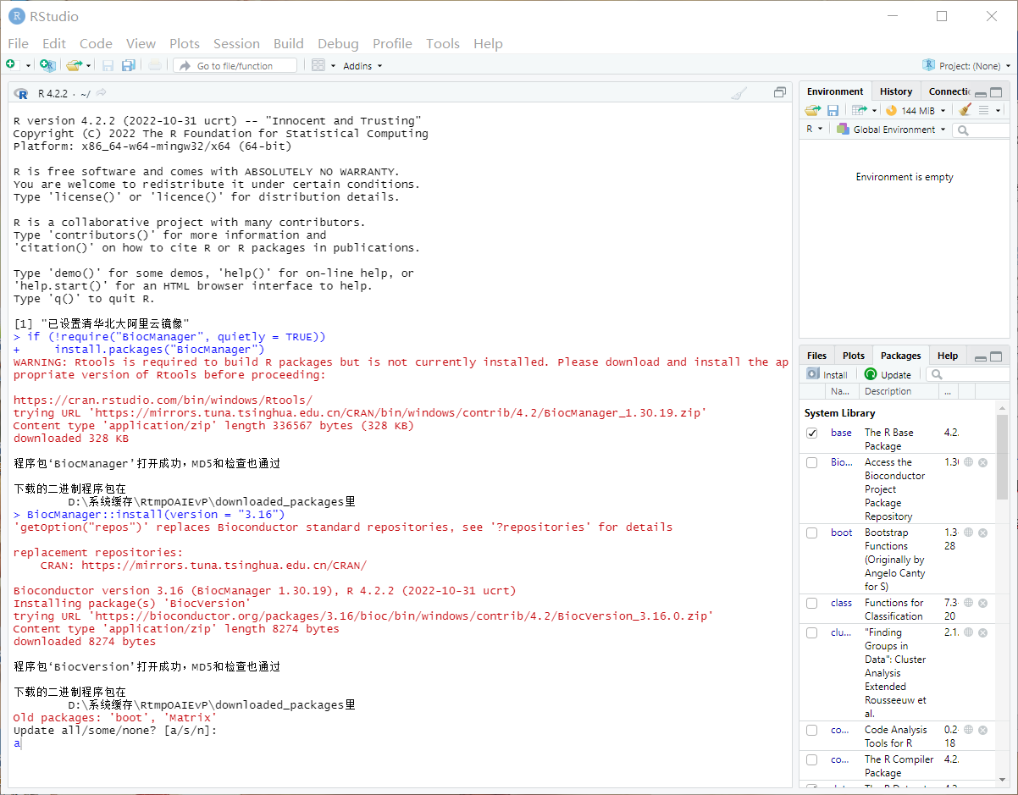
Task: Click the Print document icon
Action: 154,65
